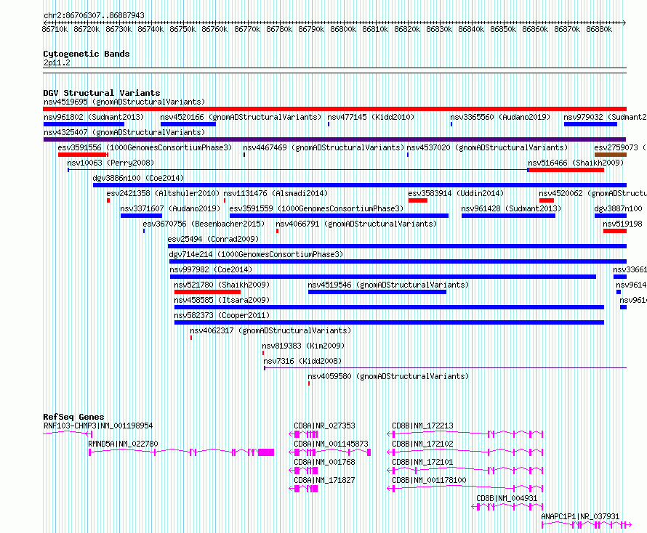Image resolution: width=647 pixels, height=533 pixels.
Task: Click the red nsv521780 (Shaikh2009) bar
Action: tap(207, 292)
